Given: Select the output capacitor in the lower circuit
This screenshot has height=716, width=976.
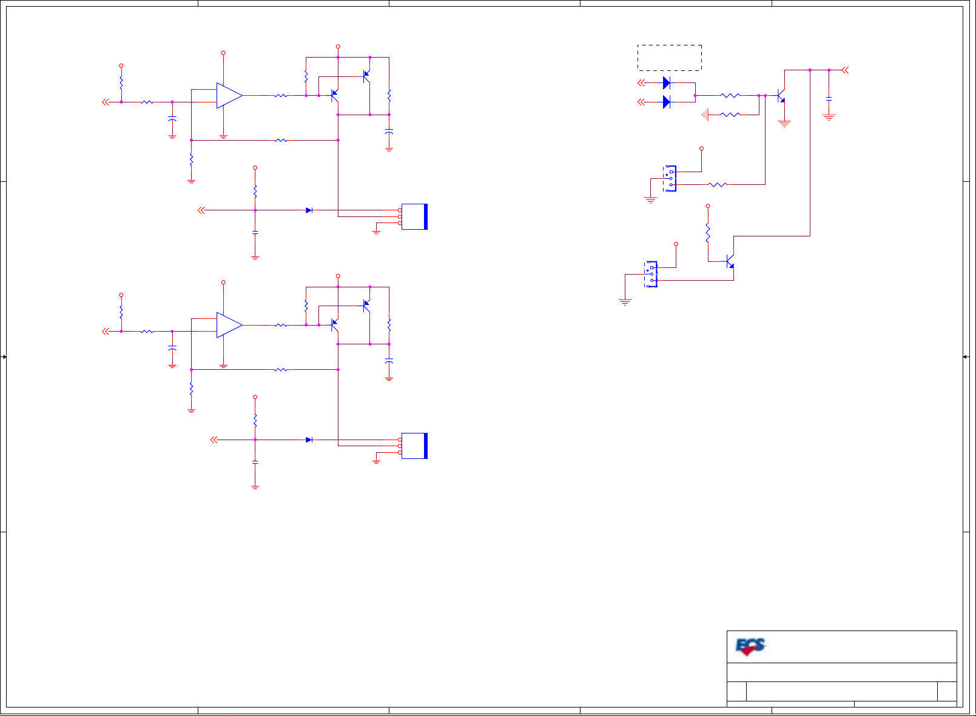Looking at the screenshot, I should pyautogui.click(x=389, y=361).
